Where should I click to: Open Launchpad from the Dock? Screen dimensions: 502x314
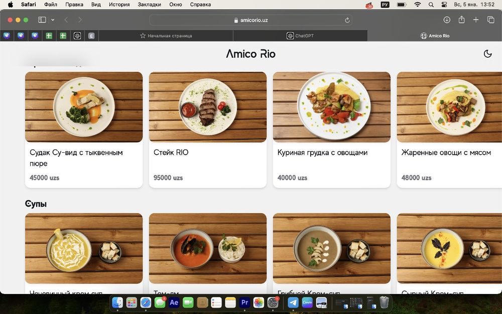pos(132,302)
